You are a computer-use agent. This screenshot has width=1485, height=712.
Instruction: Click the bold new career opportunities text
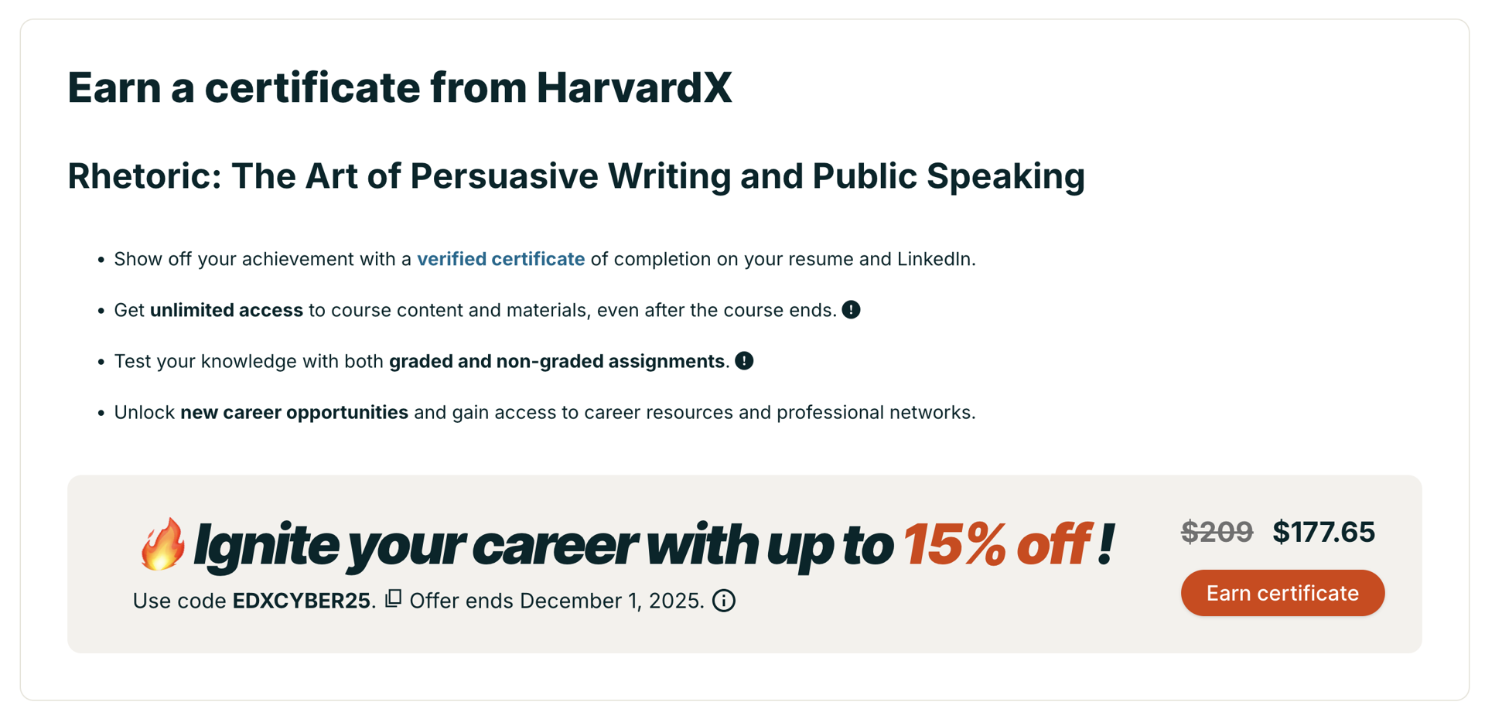click(294, 412)
